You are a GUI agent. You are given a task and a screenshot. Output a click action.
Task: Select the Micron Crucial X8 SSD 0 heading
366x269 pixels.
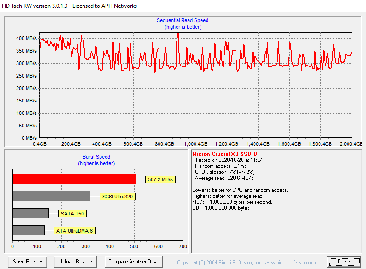tap(224, 154)
